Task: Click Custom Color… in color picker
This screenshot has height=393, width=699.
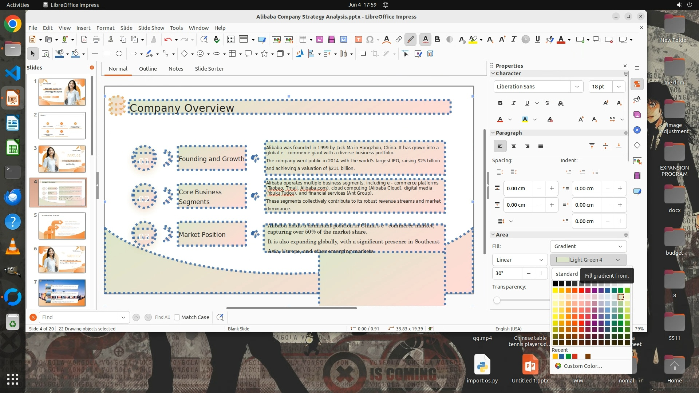Action: (582, 366)
